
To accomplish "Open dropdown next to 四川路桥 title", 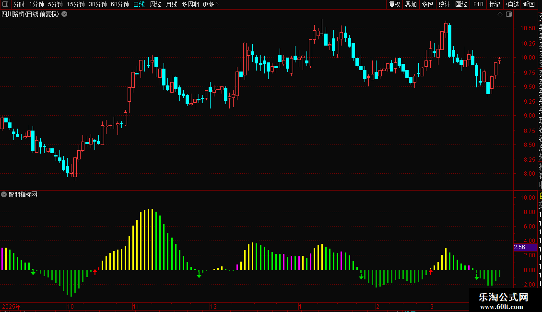I will [x=64, y=14].
